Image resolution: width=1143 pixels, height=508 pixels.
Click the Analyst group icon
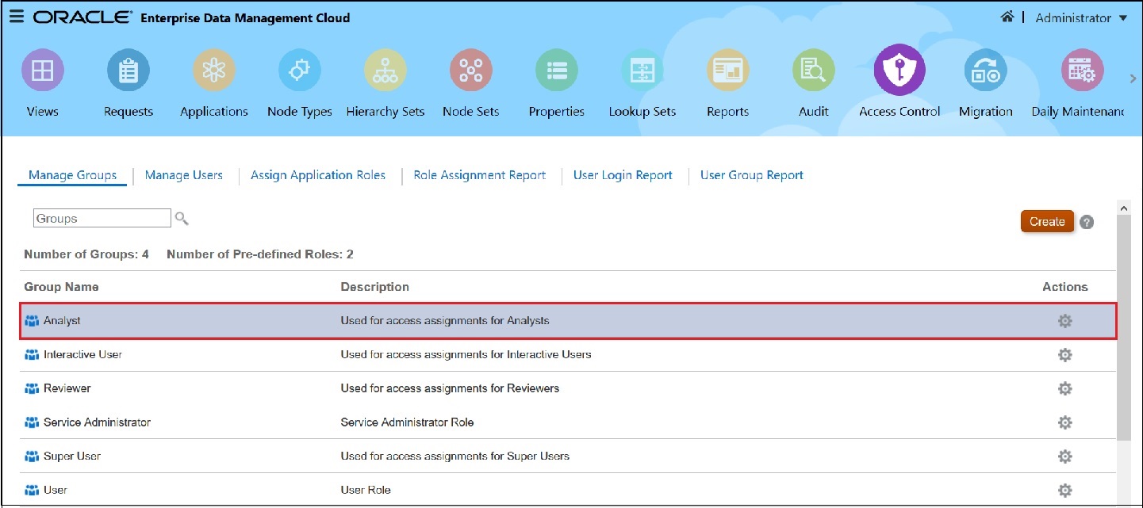pyautogui.click(x=33, y=321)
